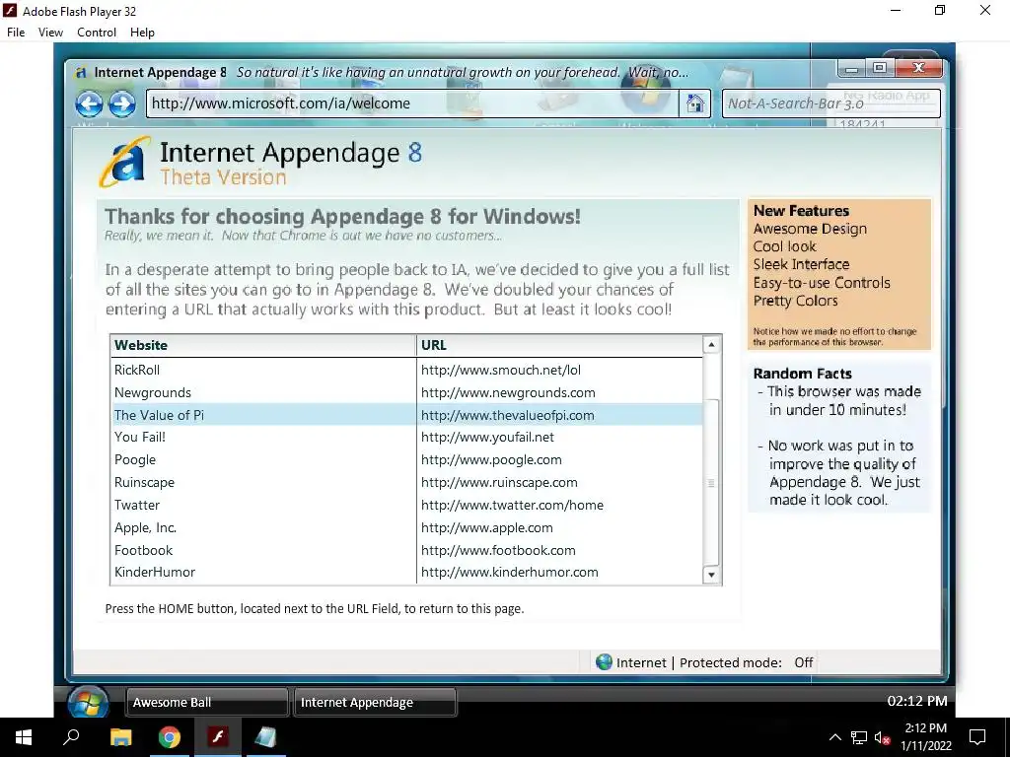The image size is (1010, 757).
Task: Open the Vista-style Start orb
Action: pyautogui.click(x=88, y=702)
